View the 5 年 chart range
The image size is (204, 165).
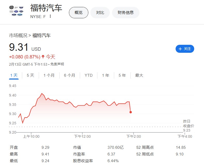tap(122, 75)
